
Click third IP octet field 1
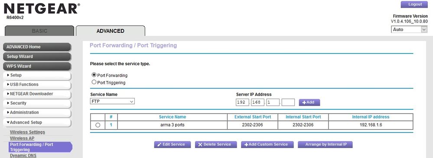[273, 102]
